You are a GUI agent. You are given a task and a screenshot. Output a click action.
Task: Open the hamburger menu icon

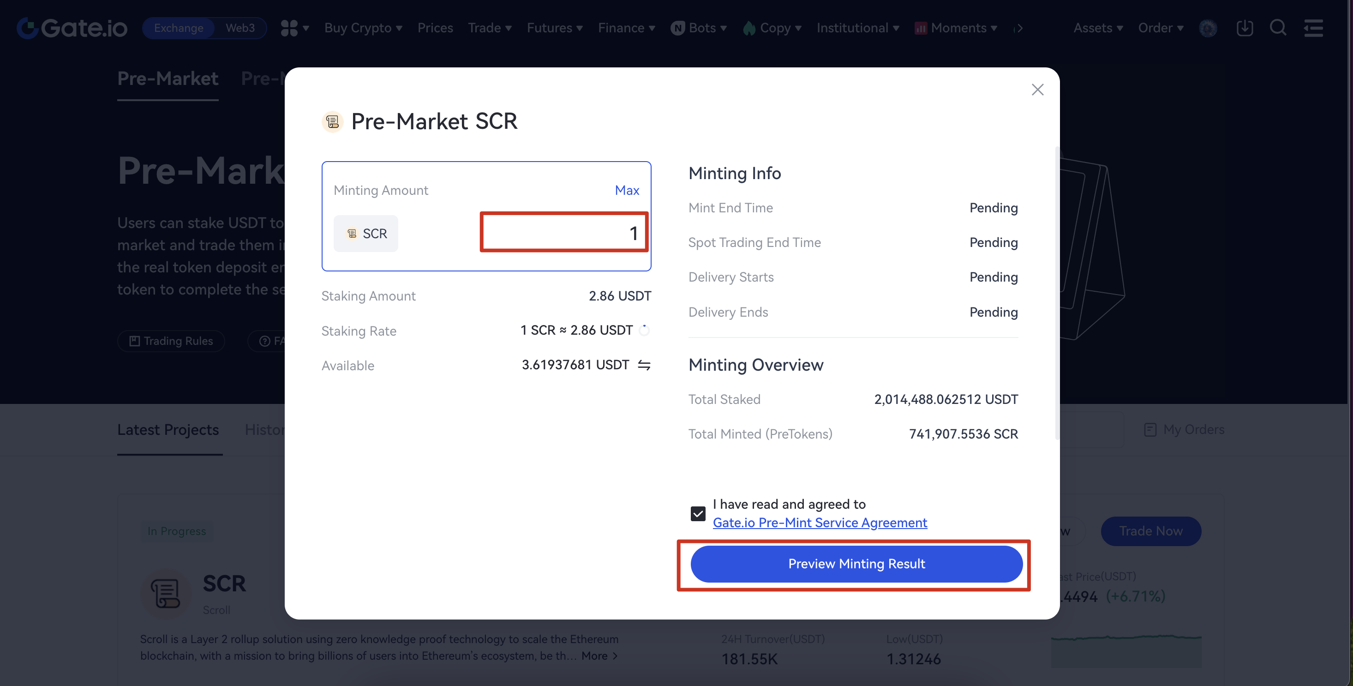(1313, 28)
